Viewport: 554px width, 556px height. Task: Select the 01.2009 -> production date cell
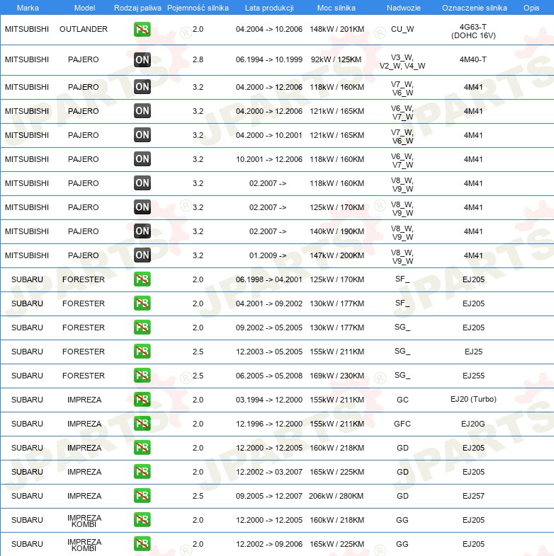pos(268,255)
